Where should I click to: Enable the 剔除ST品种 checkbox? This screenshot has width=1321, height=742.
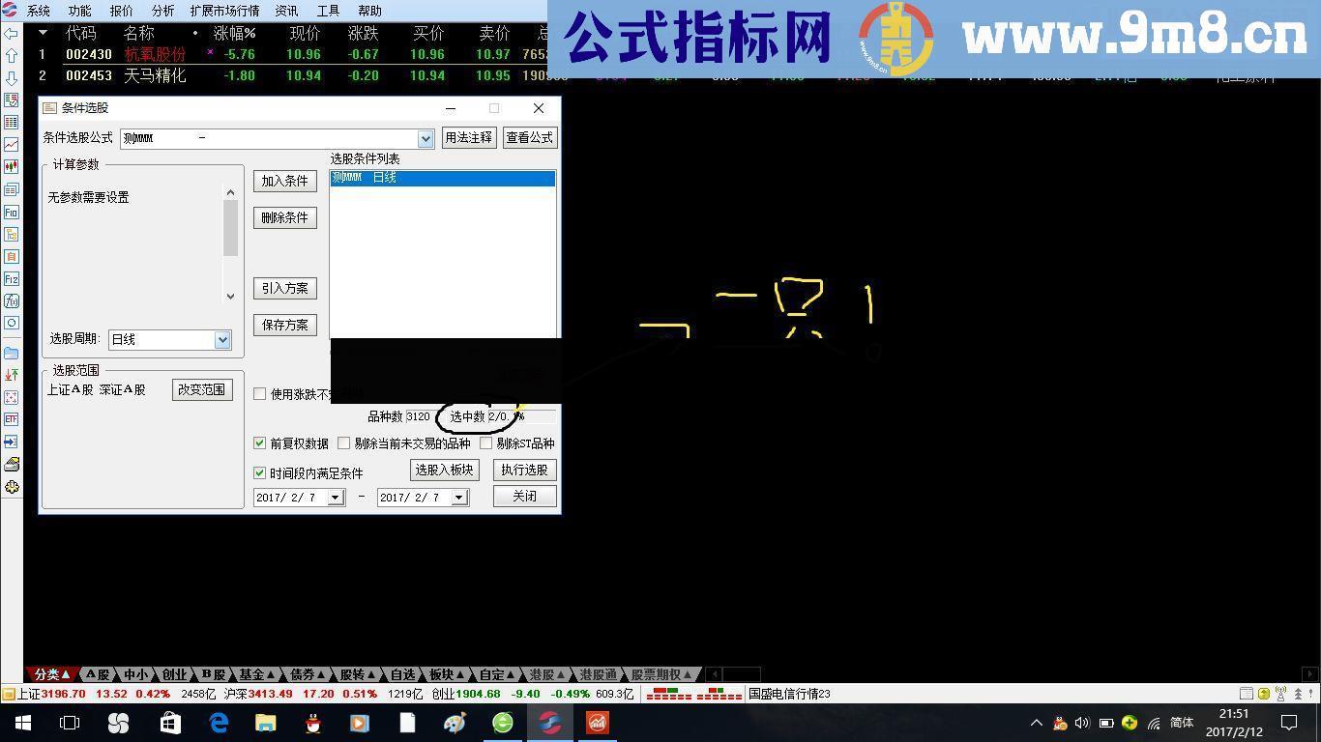coord(486,443)
